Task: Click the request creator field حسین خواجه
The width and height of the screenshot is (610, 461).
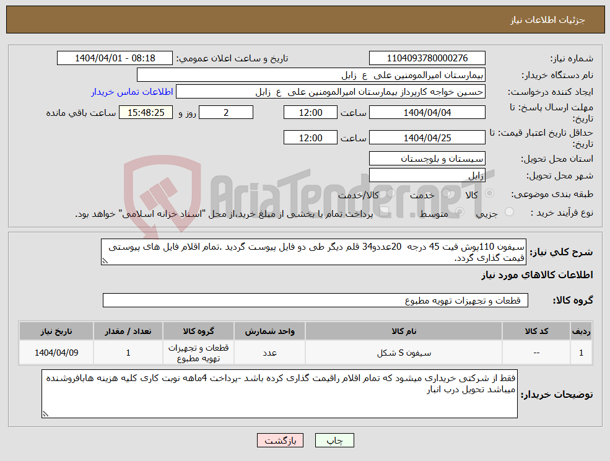Action: click(x=331, y=92)
